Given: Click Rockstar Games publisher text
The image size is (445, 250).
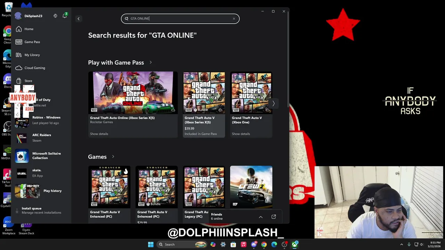Looking at the screenshot, I should pos(102,122).
